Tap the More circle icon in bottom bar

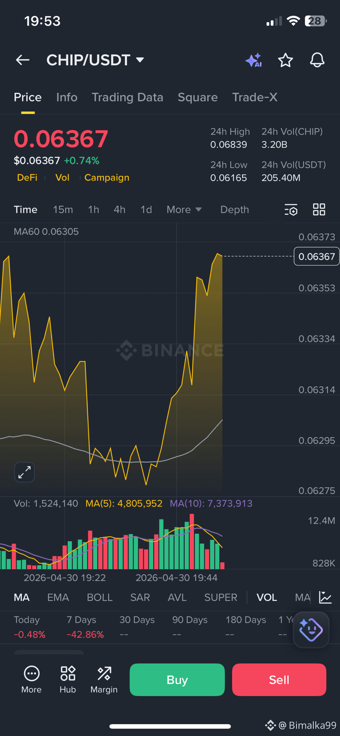point(32,680)
